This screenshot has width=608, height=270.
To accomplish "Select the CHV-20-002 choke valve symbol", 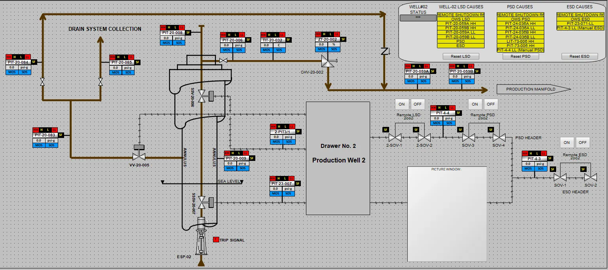I will [x=328, y=61].
